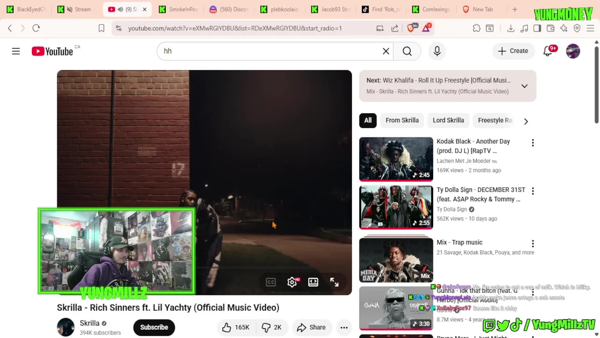The height and width of the screenshot is (338, 600).
Task: Switch to the Jacob93 Stream tab
Action: click(330, 9)
